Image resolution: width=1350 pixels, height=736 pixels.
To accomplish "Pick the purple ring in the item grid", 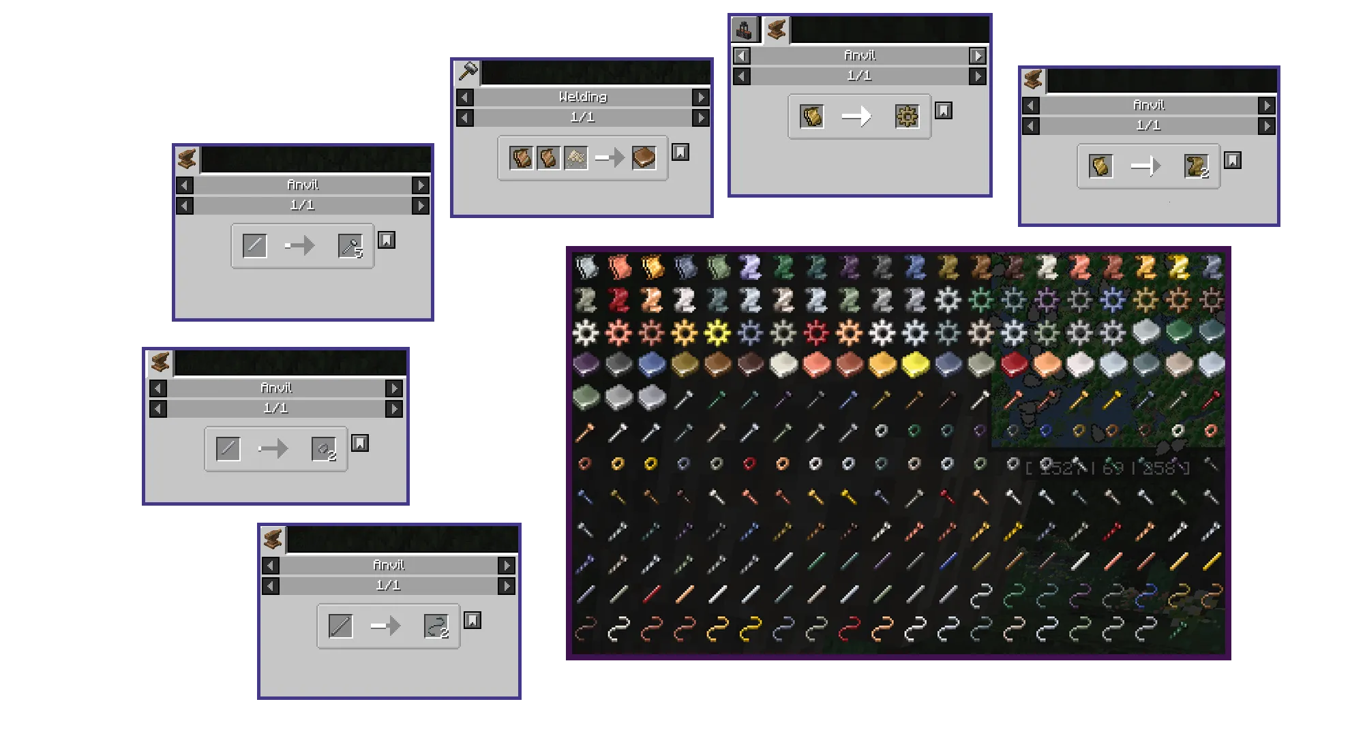I will (x=980, y=431).
